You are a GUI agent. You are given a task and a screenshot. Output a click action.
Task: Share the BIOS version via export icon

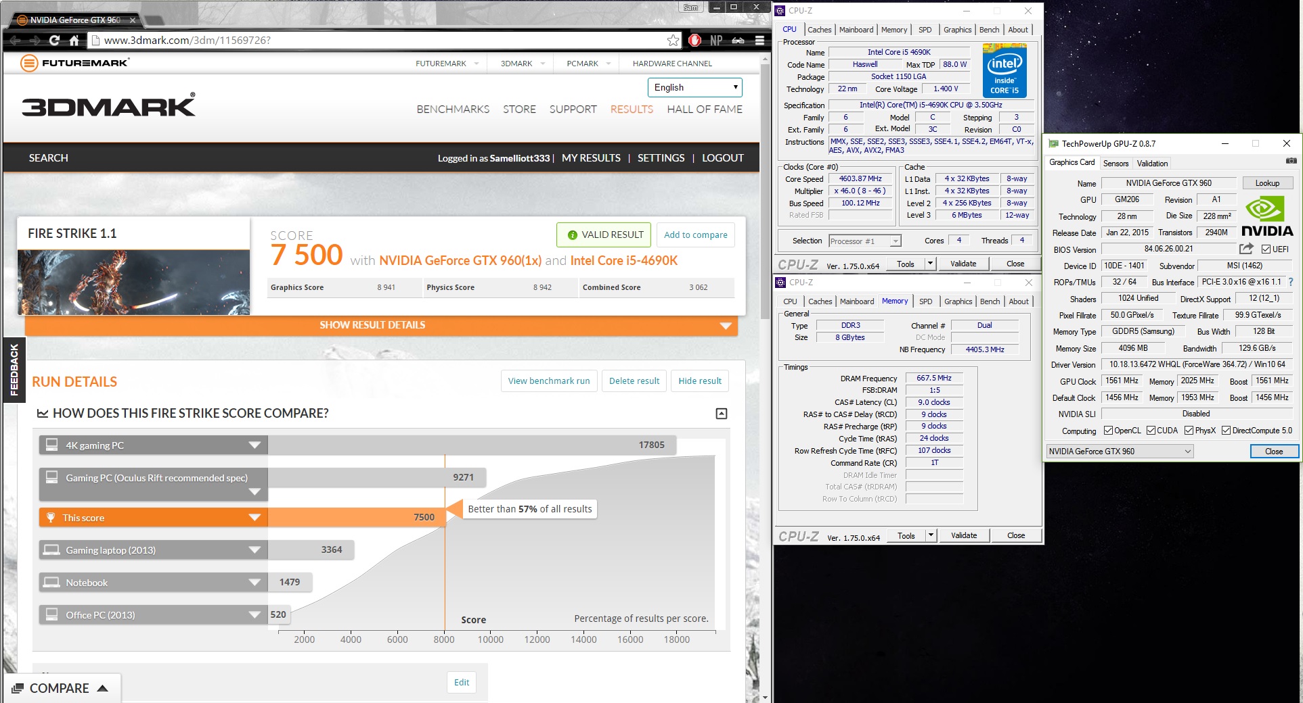[1246, 249]
